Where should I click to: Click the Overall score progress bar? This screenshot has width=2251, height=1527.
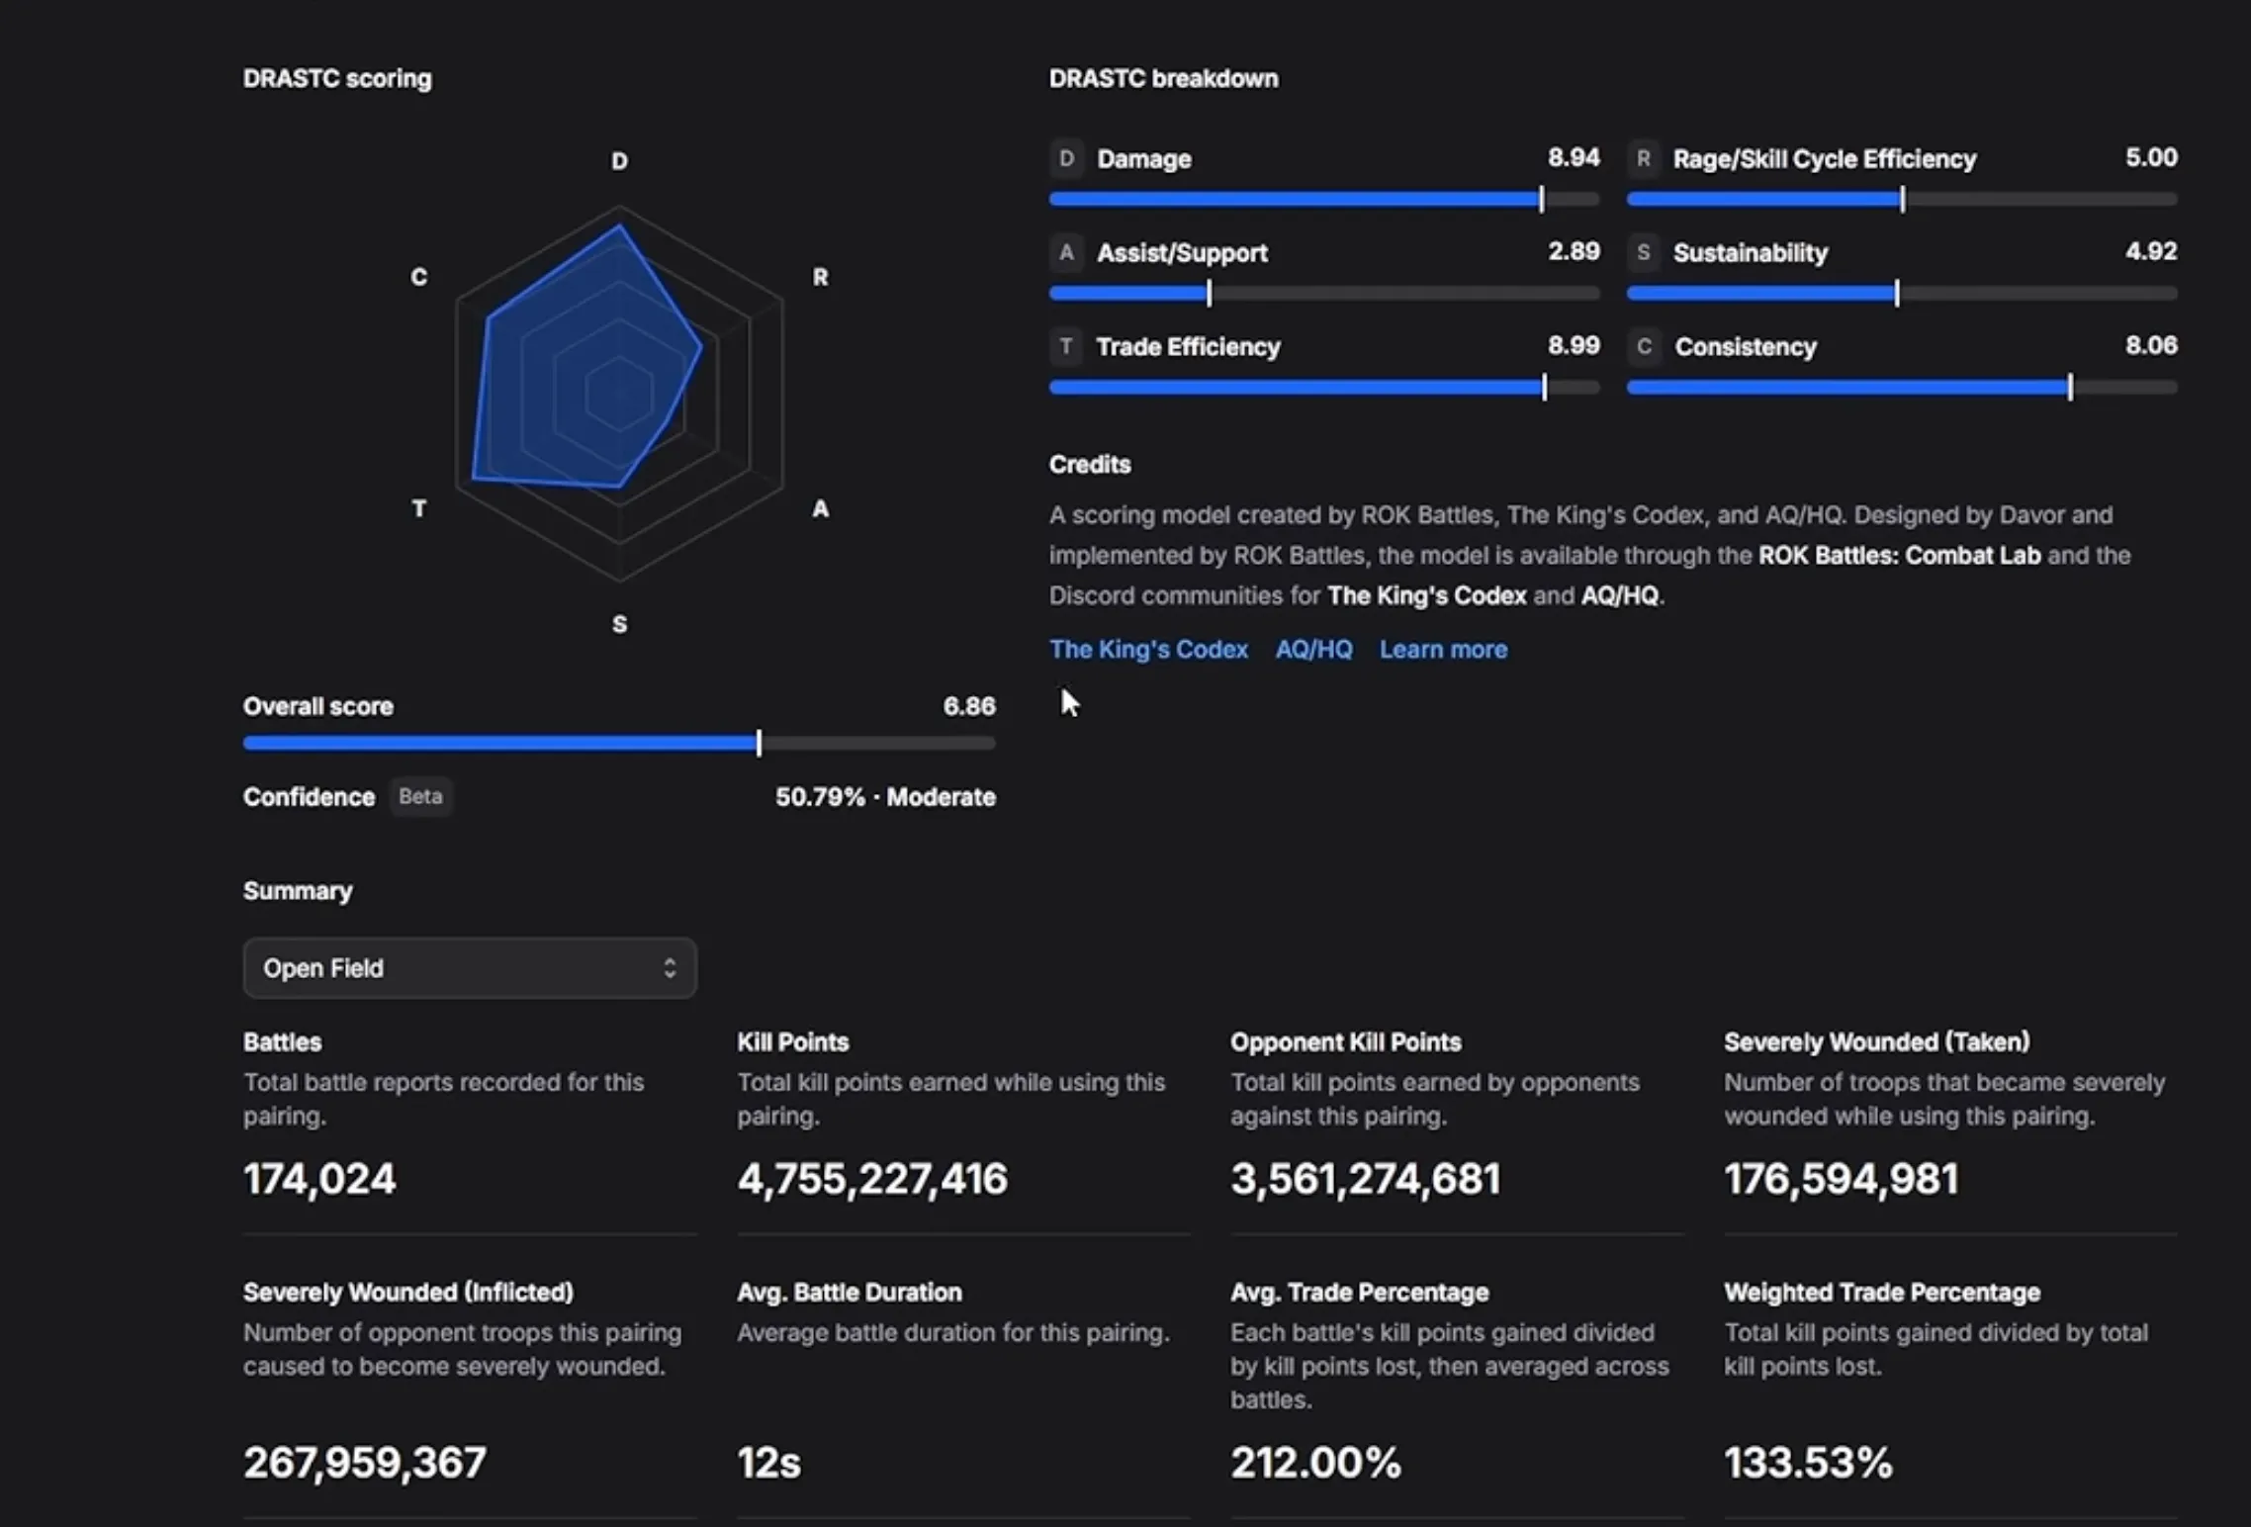coord(619,743)
